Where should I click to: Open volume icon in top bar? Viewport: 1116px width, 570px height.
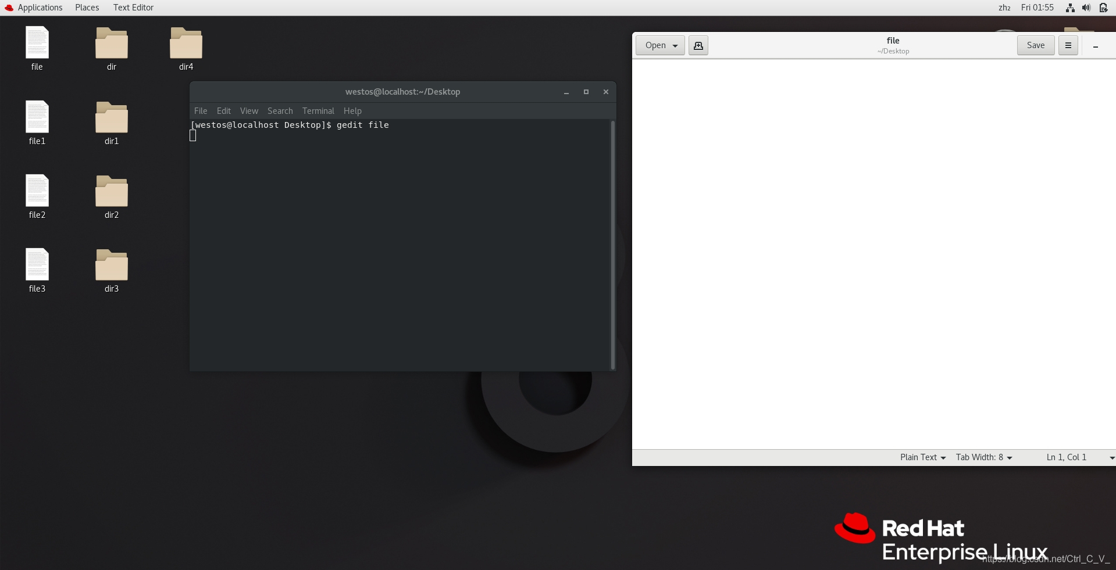click(x=1086, y=8)
